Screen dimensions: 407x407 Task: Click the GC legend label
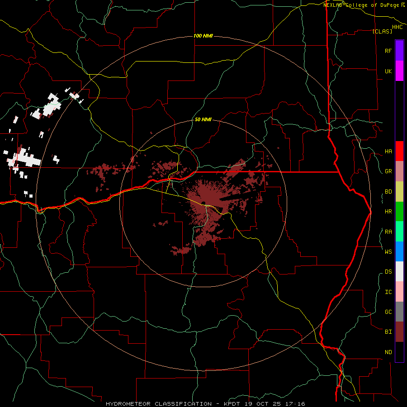tap(388, 312)
